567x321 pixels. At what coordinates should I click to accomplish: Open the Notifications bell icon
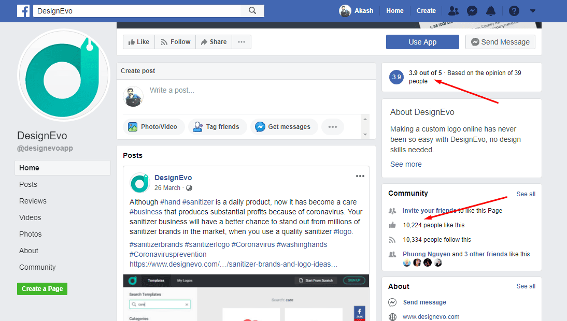tap(490, 11)
